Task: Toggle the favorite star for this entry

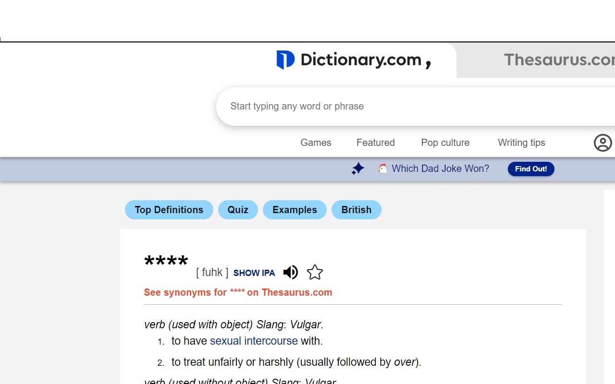Action: [x=315, y=272]
